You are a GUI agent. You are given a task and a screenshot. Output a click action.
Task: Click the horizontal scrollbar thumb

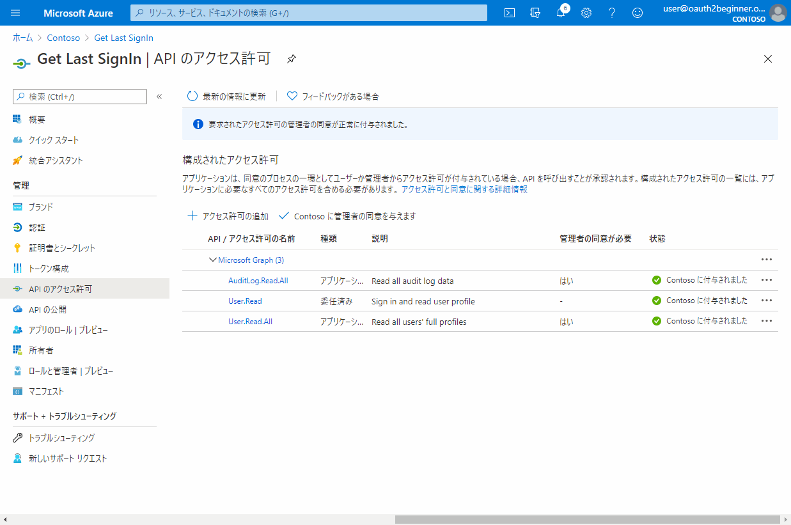588,520
